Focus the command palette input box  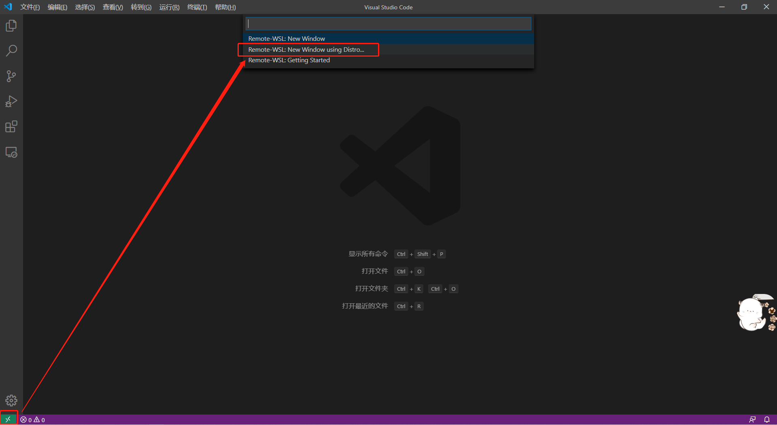point(388,24)
